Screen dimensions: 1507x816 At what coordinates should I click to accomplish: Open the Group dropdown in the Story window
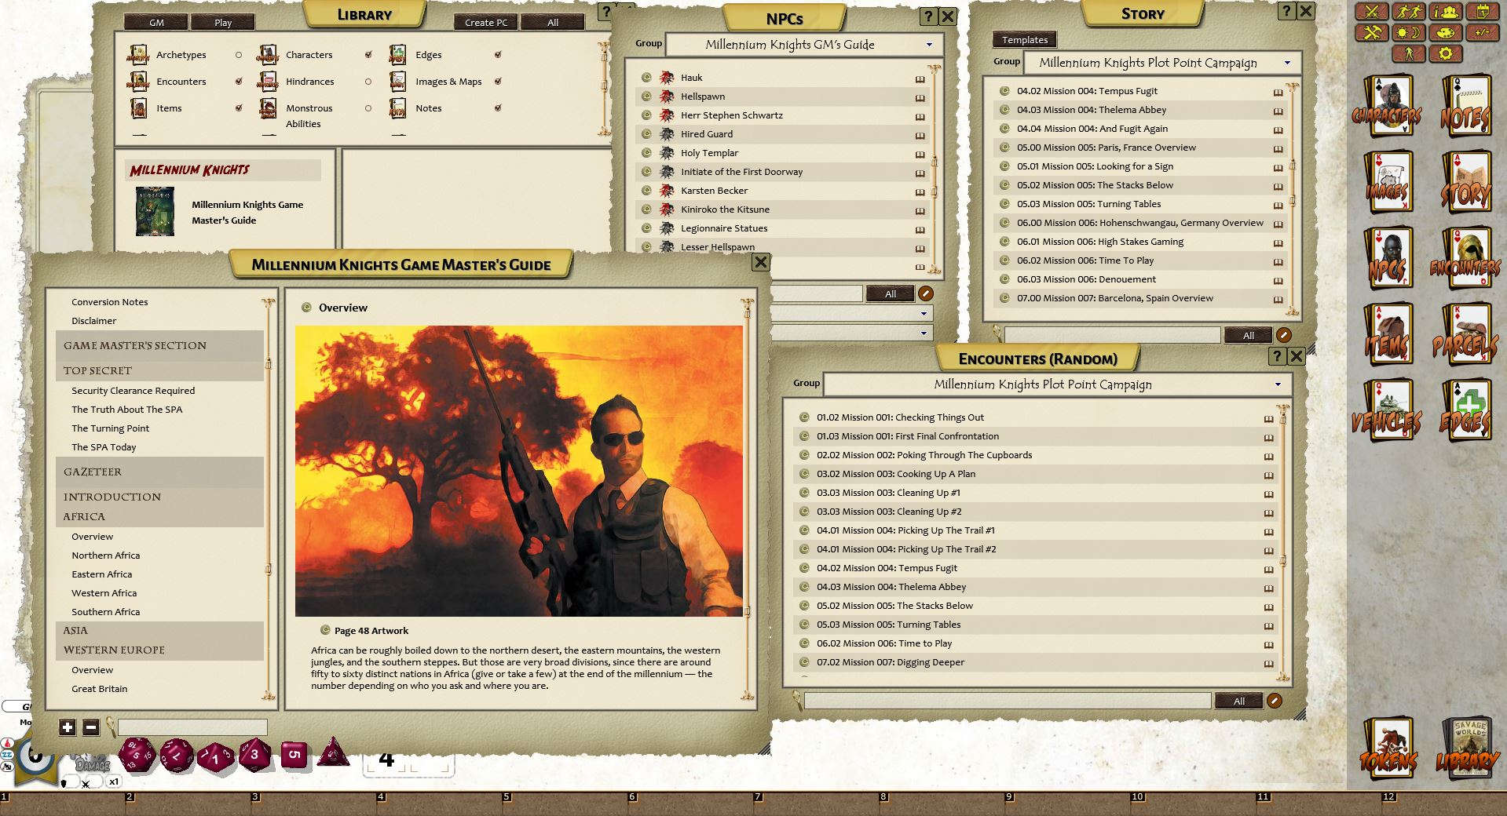pos(1287,63)
